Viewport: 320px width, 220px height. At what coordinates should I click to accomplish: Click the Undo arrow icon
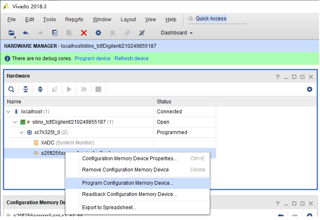26,33
